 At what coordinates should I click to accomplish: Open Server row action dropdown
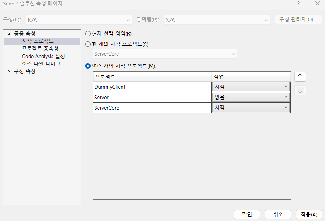point(251,97)
